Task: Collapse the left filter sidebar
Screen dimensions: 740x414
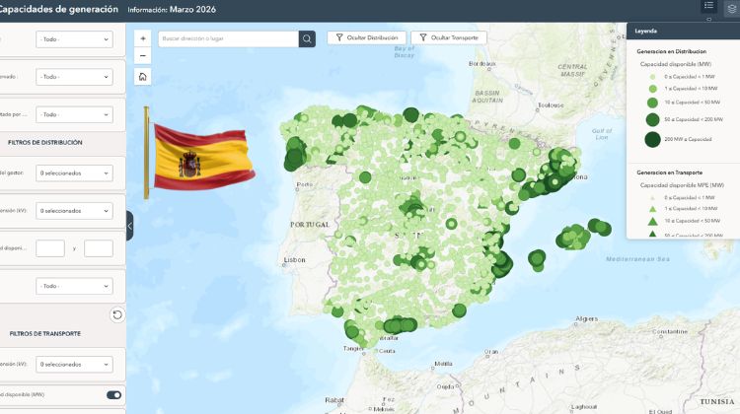Action: coord(129,226)
